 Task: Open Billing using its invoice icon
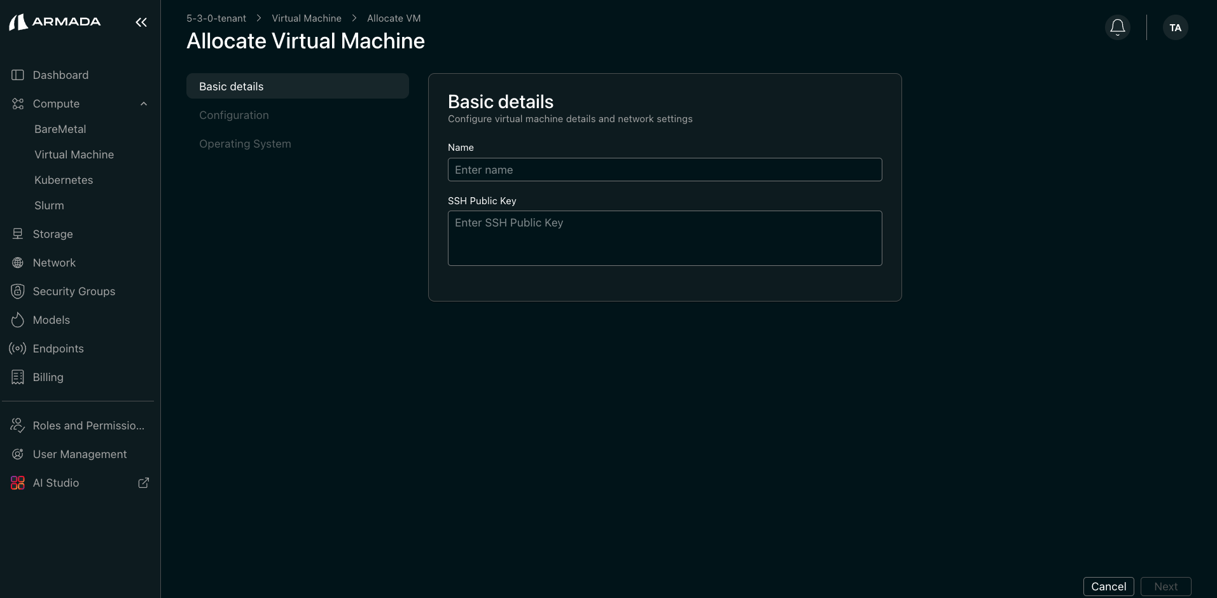[18, 377]
